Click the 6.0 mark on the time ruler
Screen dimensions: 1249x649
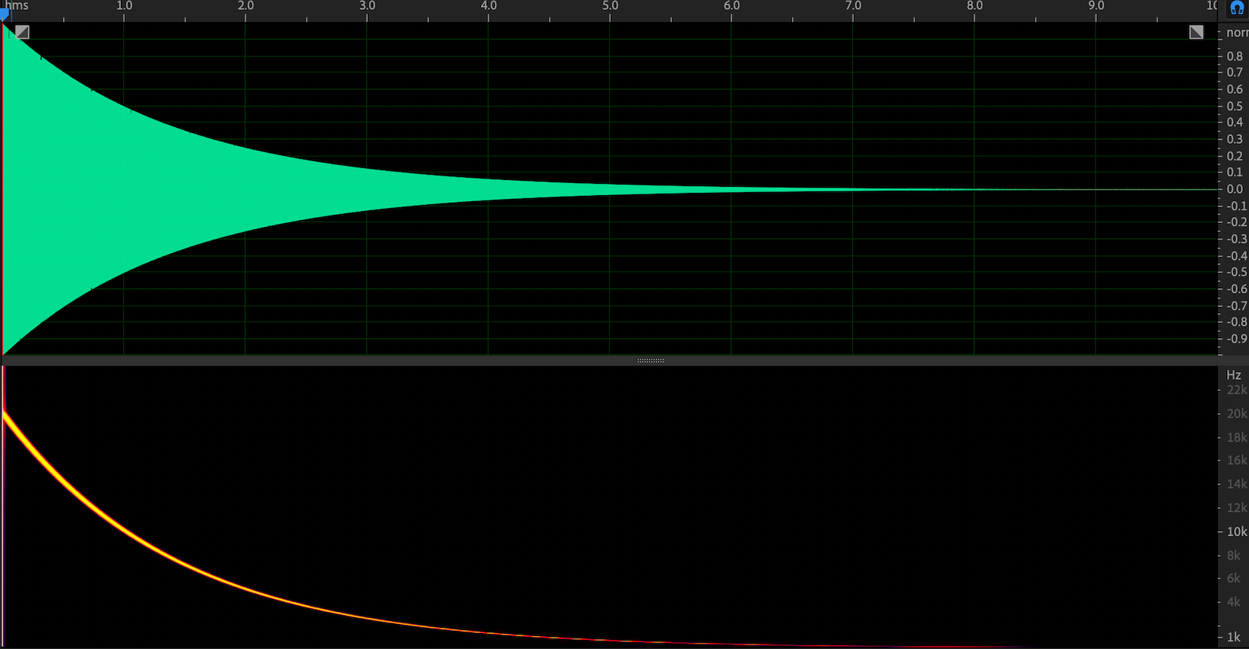(x=732, y=6)
